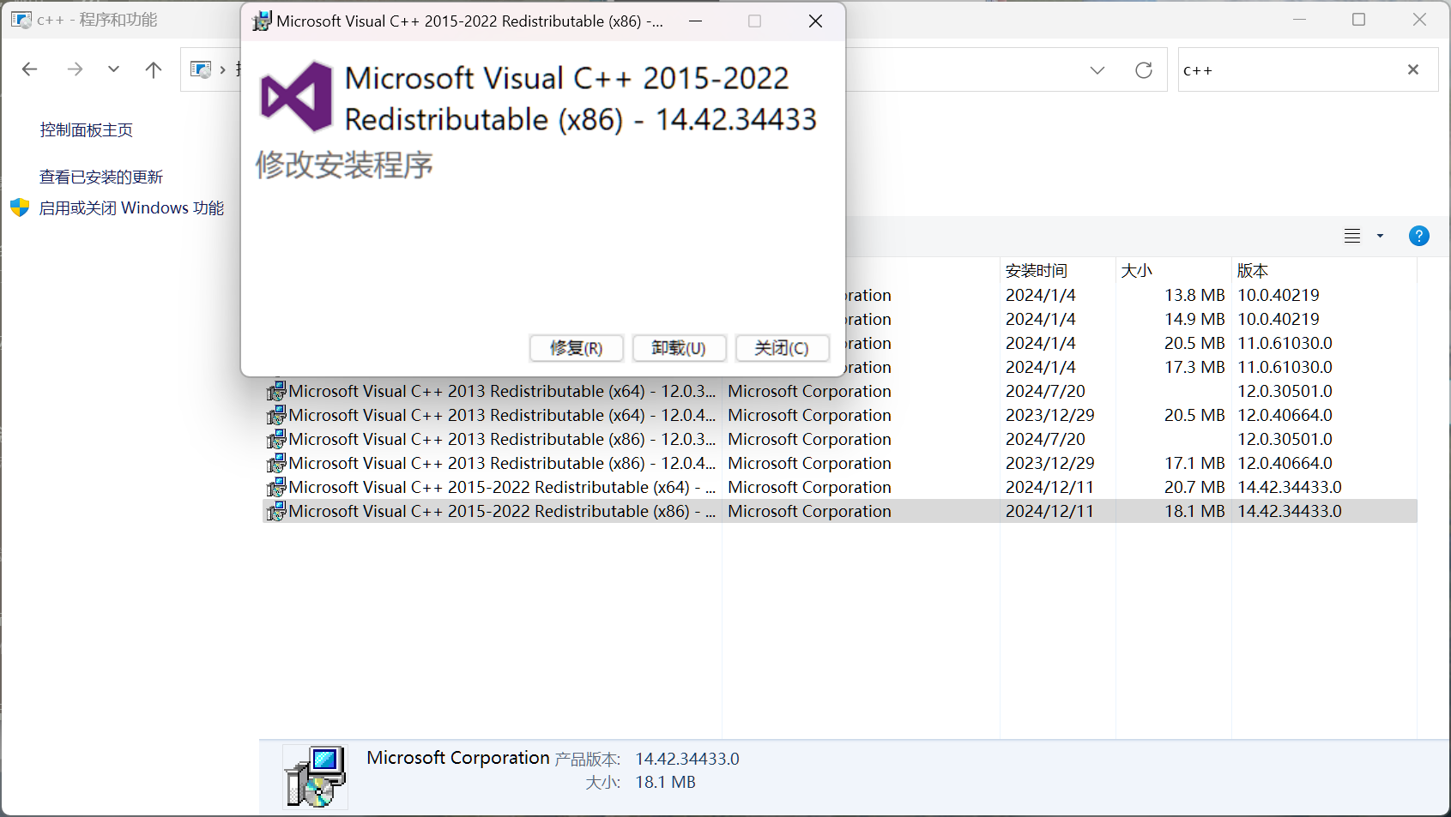Clear the c++ search text
The image size is (1451, 817).
pyautogui.click(x=1413, y=69)
